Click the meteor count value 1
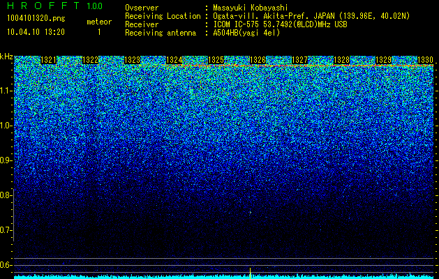The height and width of the screenshot is (279, 439). (x=99, y=32)
